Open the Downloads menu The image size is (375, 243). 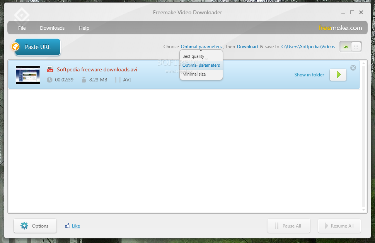pos(52,28)
